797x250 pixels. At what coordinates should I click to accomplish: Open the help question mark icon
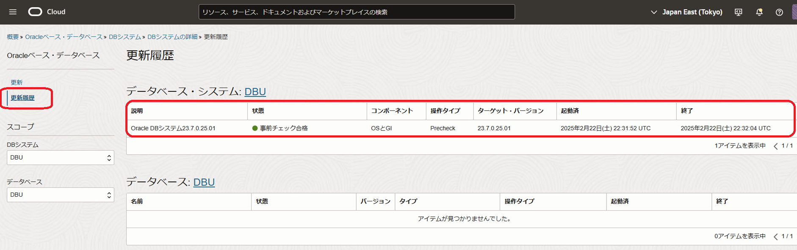(x=779, y=12)
